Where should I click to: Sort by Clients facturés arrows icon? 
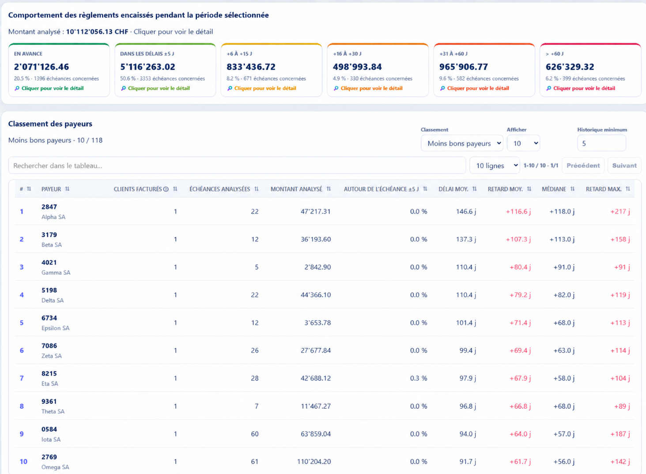(175, 189)
